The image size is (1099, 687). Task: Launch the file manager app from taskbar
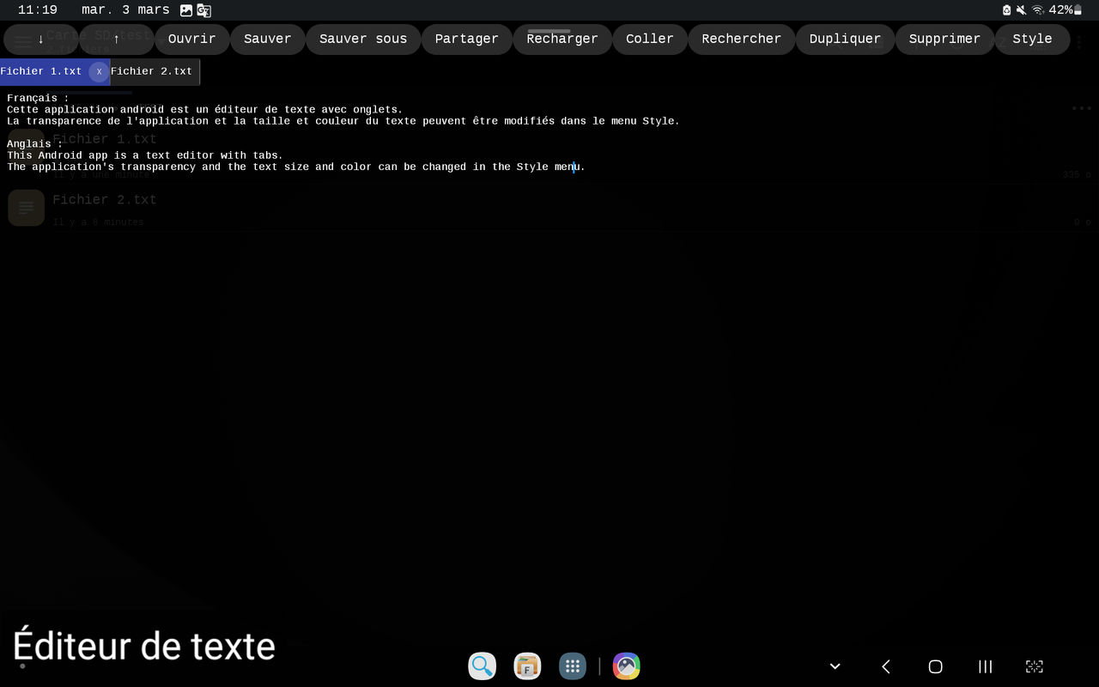click(x=527, y=666)
